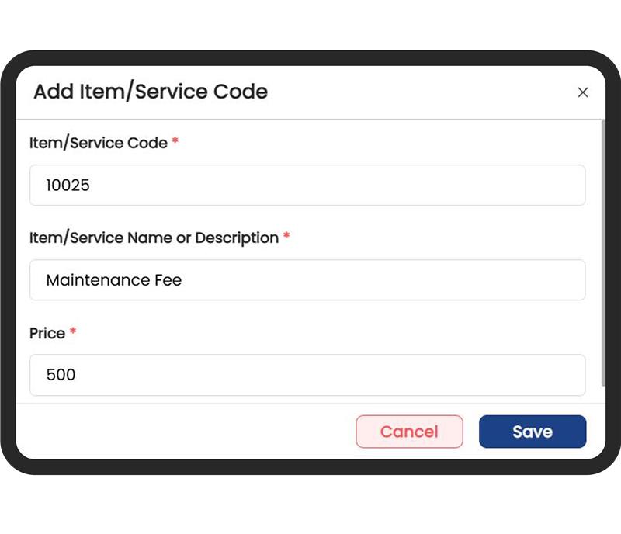Click the empty right end of the Price field
This screenshot has height=534, width=621.
coord(543,375)
